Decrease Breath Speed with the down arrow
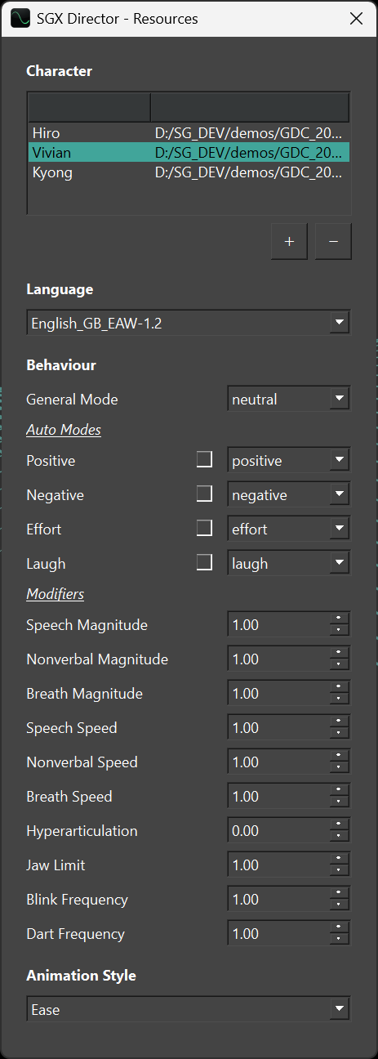Screen dimensions: 378x1059 (x=340, y=802)
